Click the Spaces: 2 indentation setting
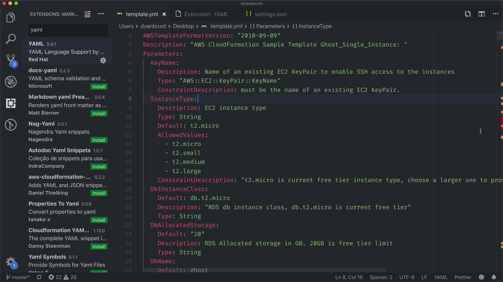This screenshot has height=282, width=503. click(x=381, y=277)
